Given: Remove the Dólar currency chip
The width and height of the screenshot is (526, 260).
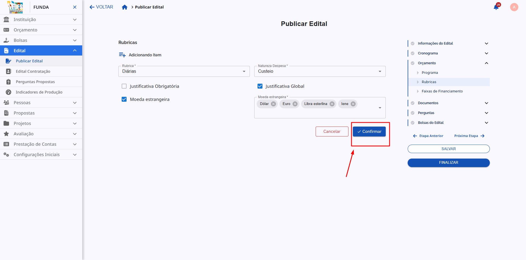Looking at the screenshot, I should point(273,104).
